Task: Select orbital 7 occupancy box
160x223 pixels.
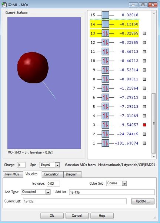Action: pyautogui.click(x=106, y=88)
